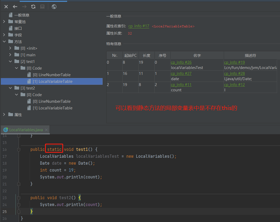Select the 属性 folder node
This screenshot has width=280, height=222.
point(18,115)
